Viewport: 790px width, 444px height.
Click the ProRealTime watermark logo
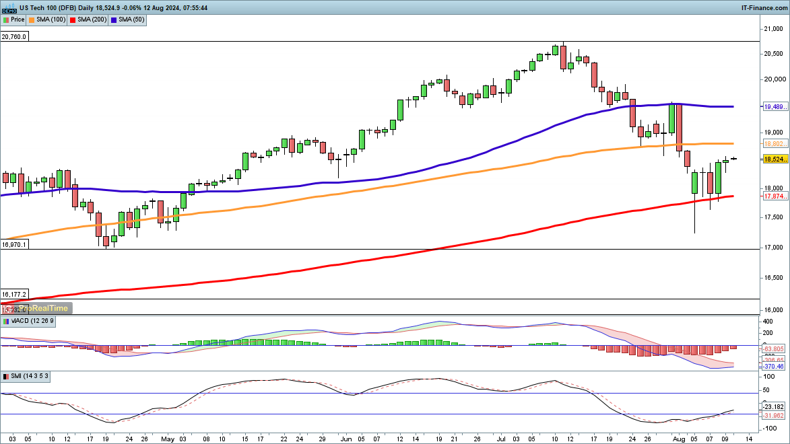(x=40, y=308)
